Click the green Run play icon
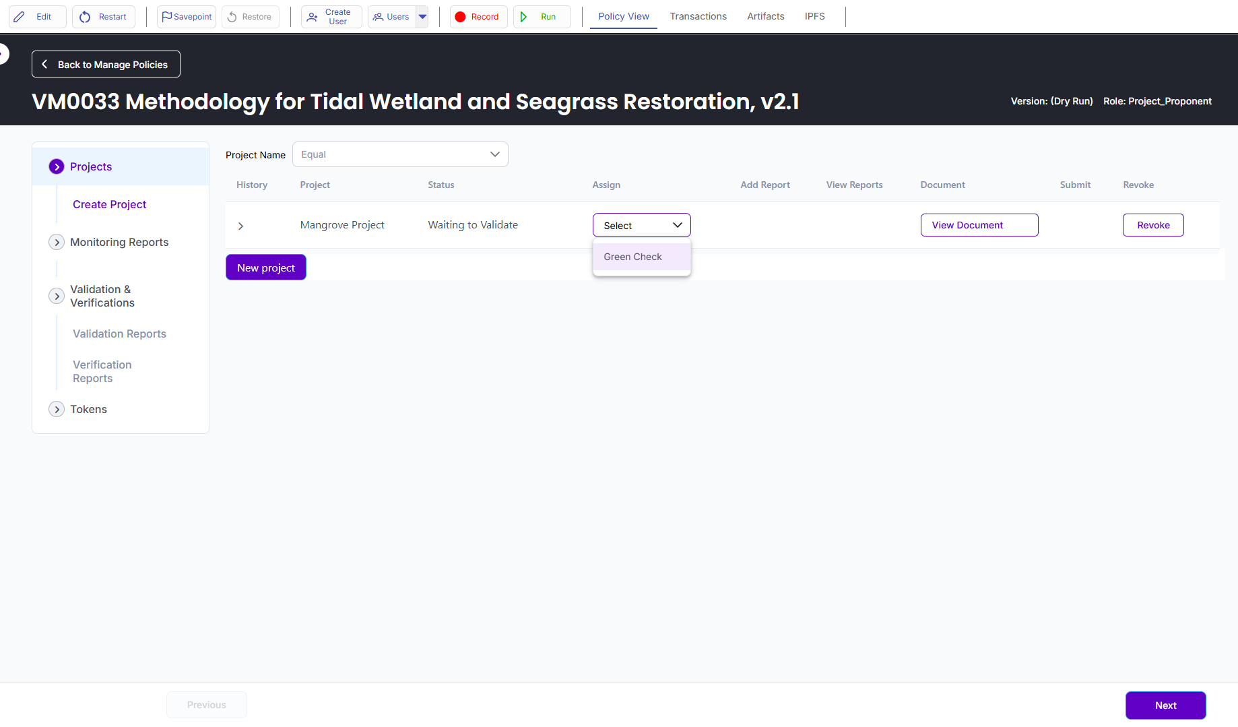Image resolution: width=1238 pixels, height=727 pixels. [x=524, y=17]
